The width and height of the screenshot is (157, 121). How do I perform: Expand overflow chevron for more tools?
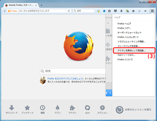tap(145, 11)
